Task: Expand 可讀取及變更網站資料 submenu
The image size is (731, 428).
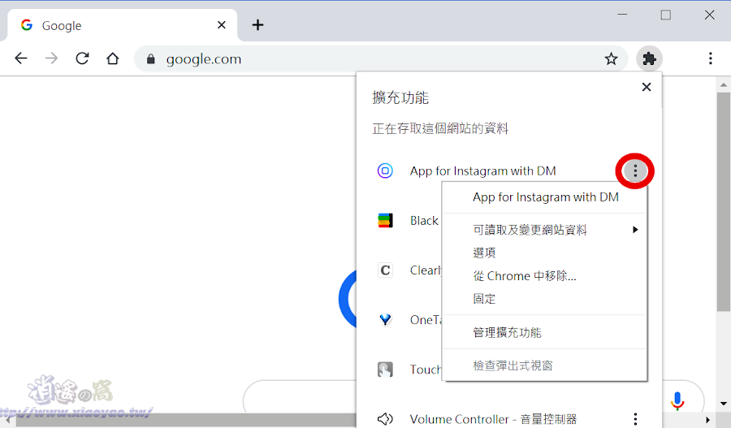Action: (x=544, y=229)
